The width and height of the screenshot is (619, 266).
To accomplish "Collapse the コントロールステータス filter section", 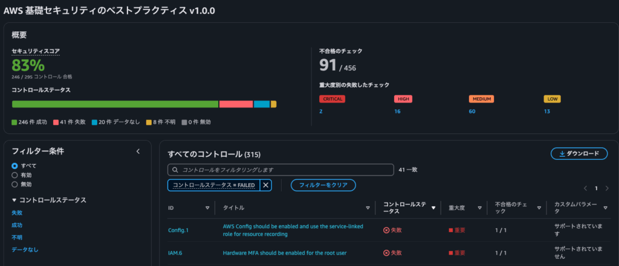I will click(15, 200).
